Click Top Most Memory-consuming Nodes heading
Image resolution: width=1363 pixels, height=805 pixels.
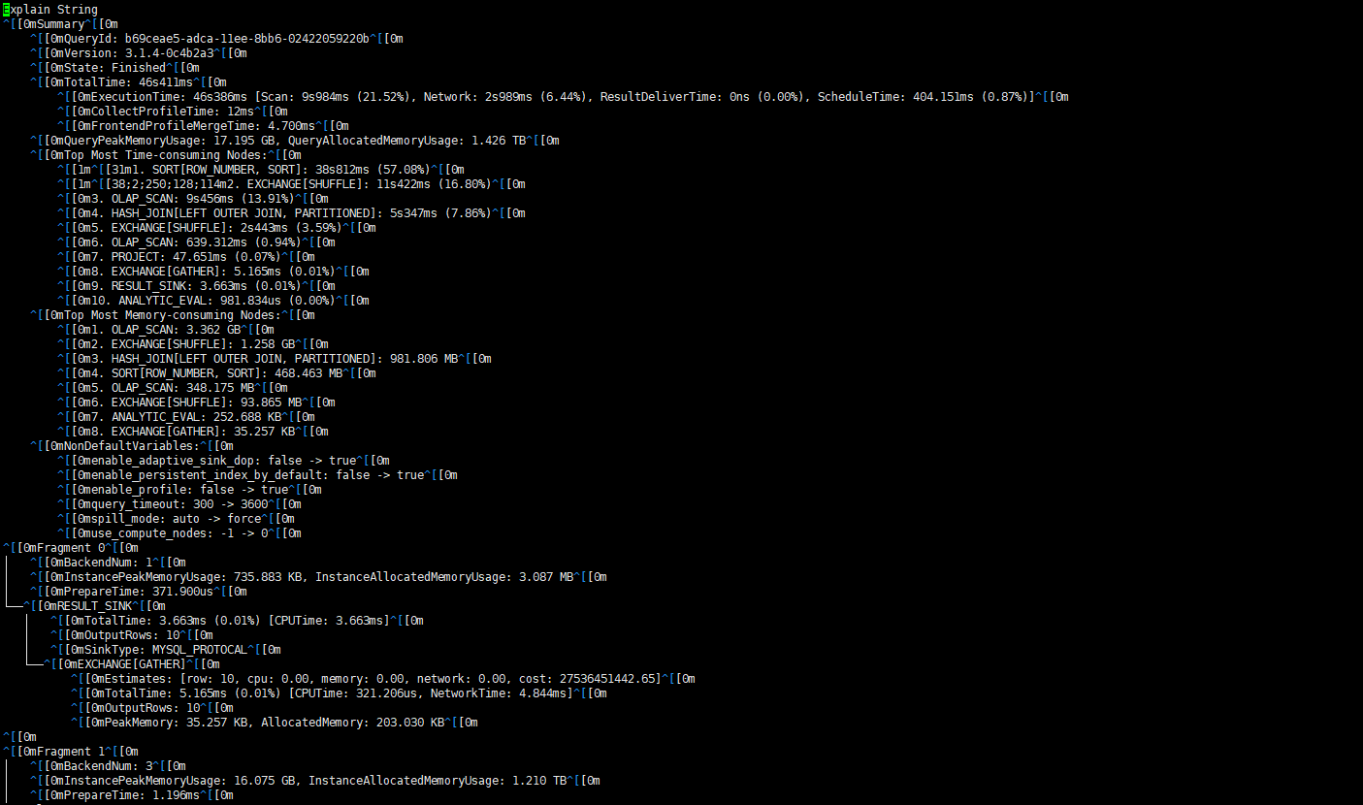(172, 315)
